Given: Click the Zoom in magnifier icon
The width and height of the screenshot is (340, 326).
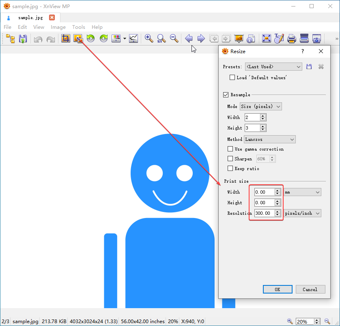Looking at the screenshot, I should pyautogui.click(x=149, y=39).
